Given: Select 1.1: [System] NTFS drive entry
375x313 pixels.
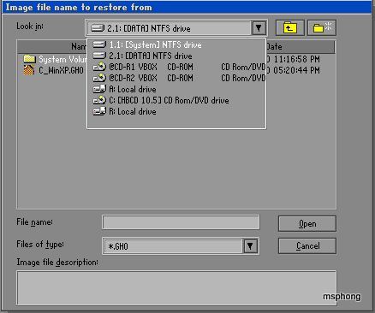Looking at the screenshot, I should (x=176, y=44).
